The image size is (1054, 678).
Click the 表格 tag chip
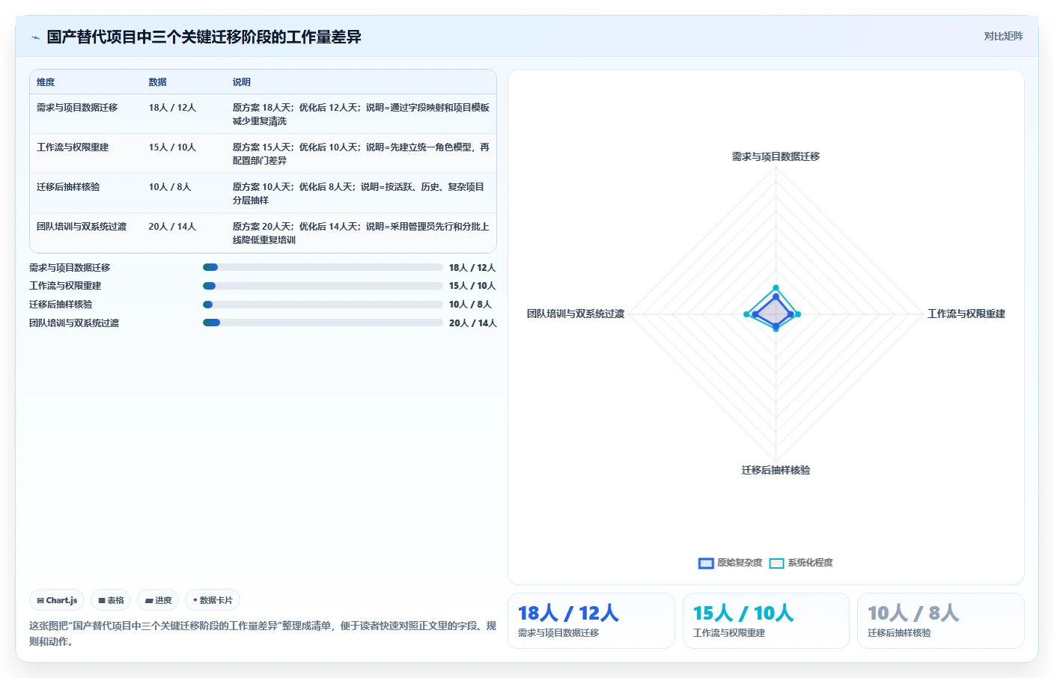pos(111,600)
